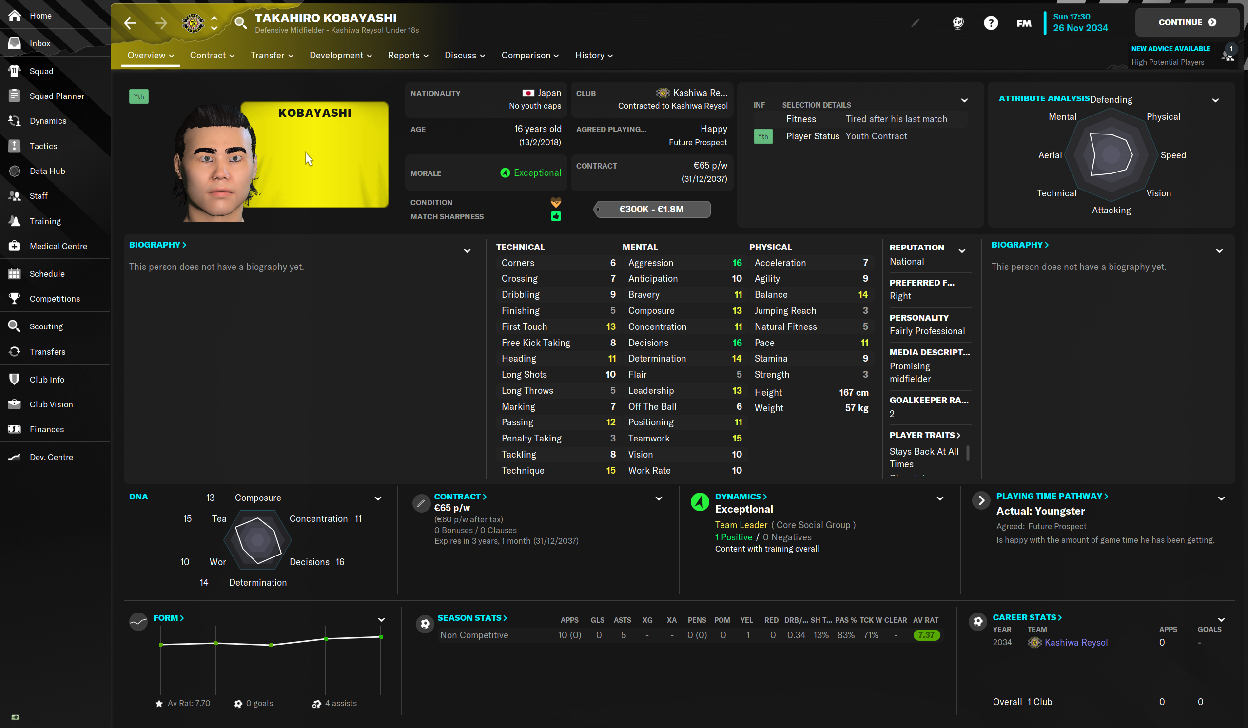The image size is (1248, 728).
Task: Open right Biography panel dropdown chevron
Action: (1219, 251)
